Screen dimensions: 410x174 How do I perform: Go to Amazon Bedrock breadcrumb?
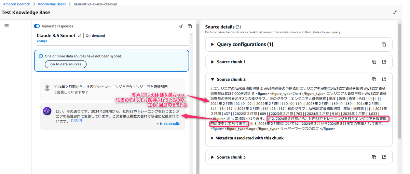tap(16, 4)
